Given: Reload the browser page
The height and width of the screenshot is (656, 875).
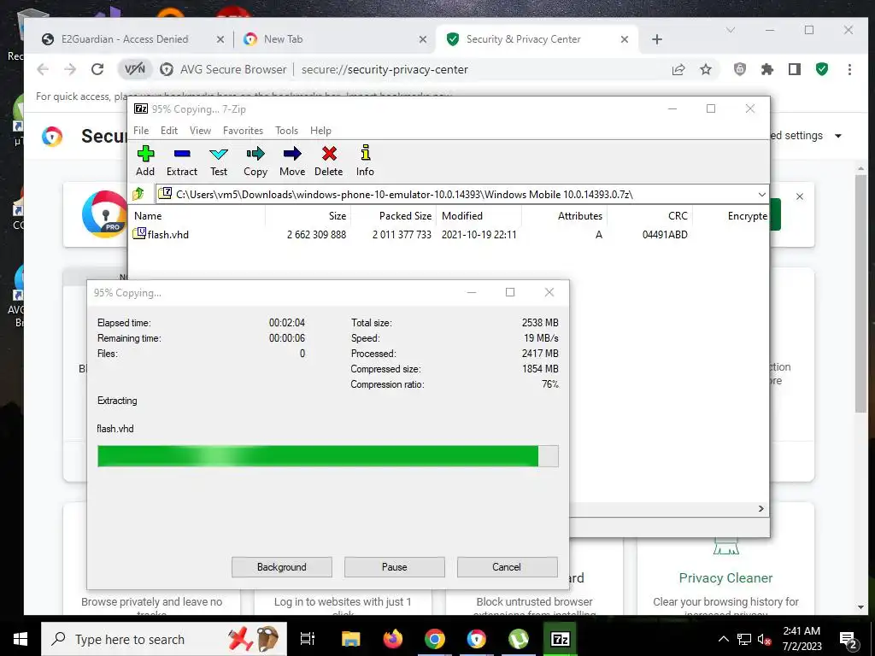Looking at the screenshot, I should [x=97, y=69].
